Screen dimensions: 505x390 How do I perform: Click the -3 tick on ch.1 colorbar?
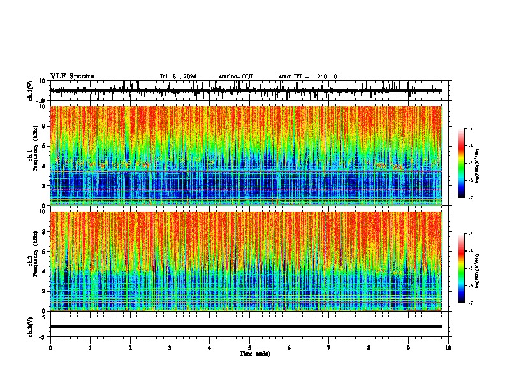coord(470,128)
